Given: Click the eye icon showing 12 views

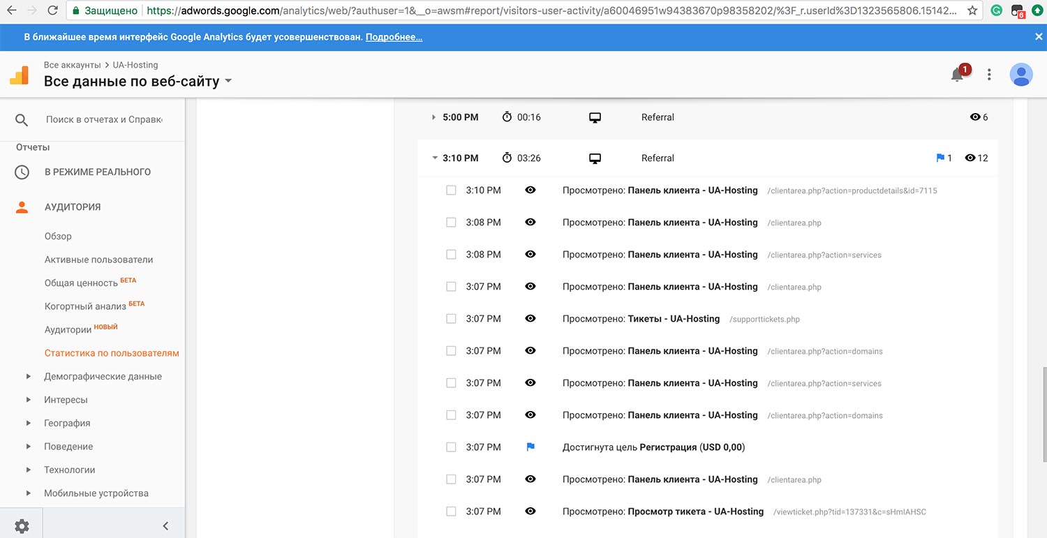Looking at the screenshot, I should (970, 158).
